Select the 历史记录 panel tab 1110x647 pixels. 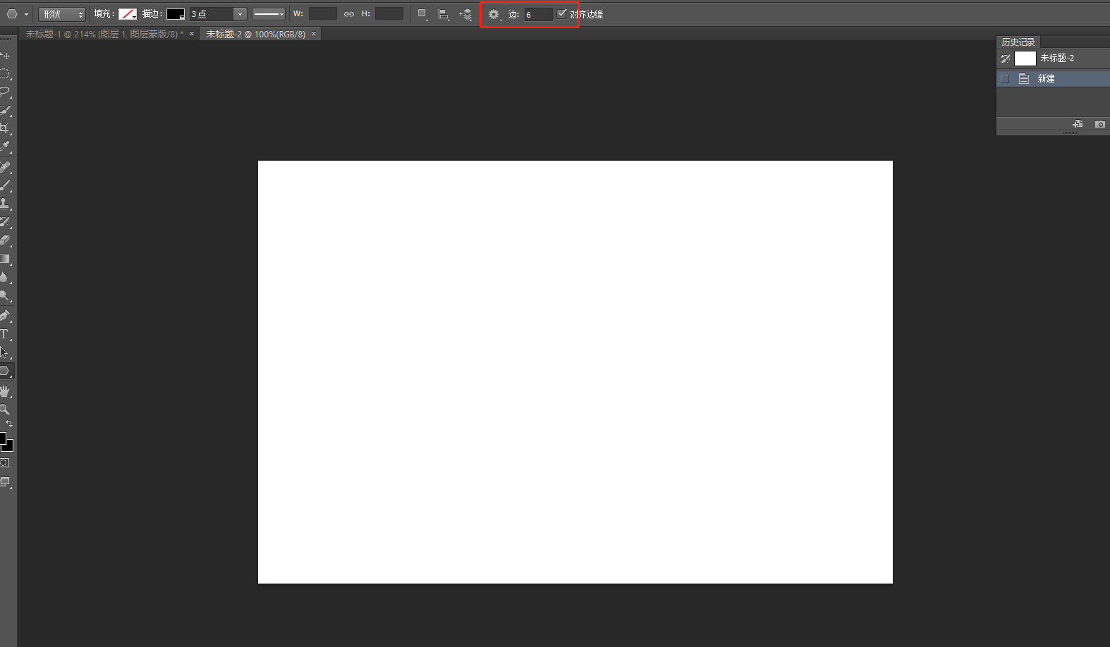(x=1018, y=42)
